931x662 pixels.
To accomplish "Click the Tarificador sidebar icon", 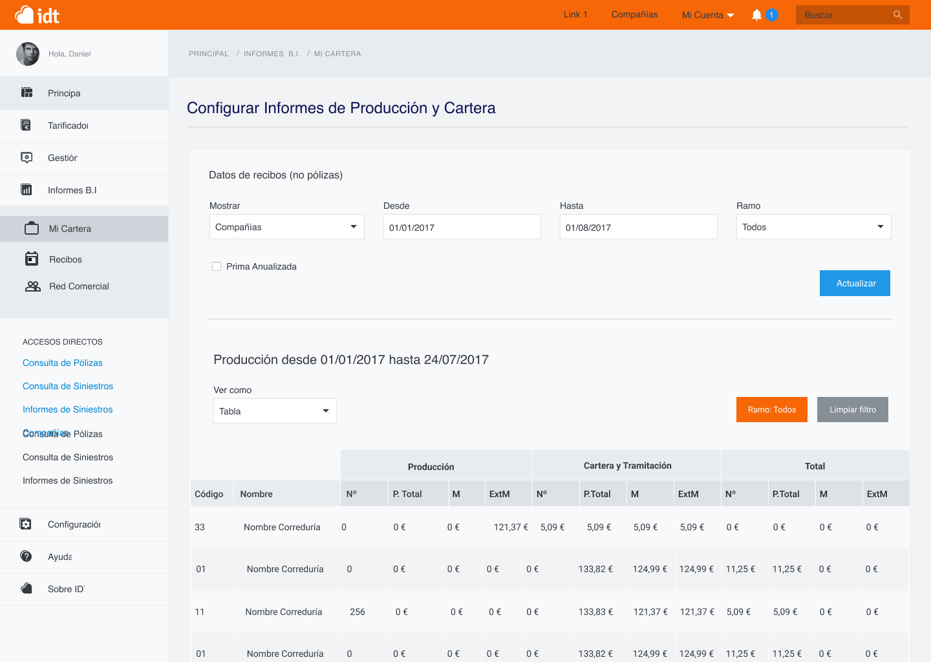I will (x=27, y=125).
